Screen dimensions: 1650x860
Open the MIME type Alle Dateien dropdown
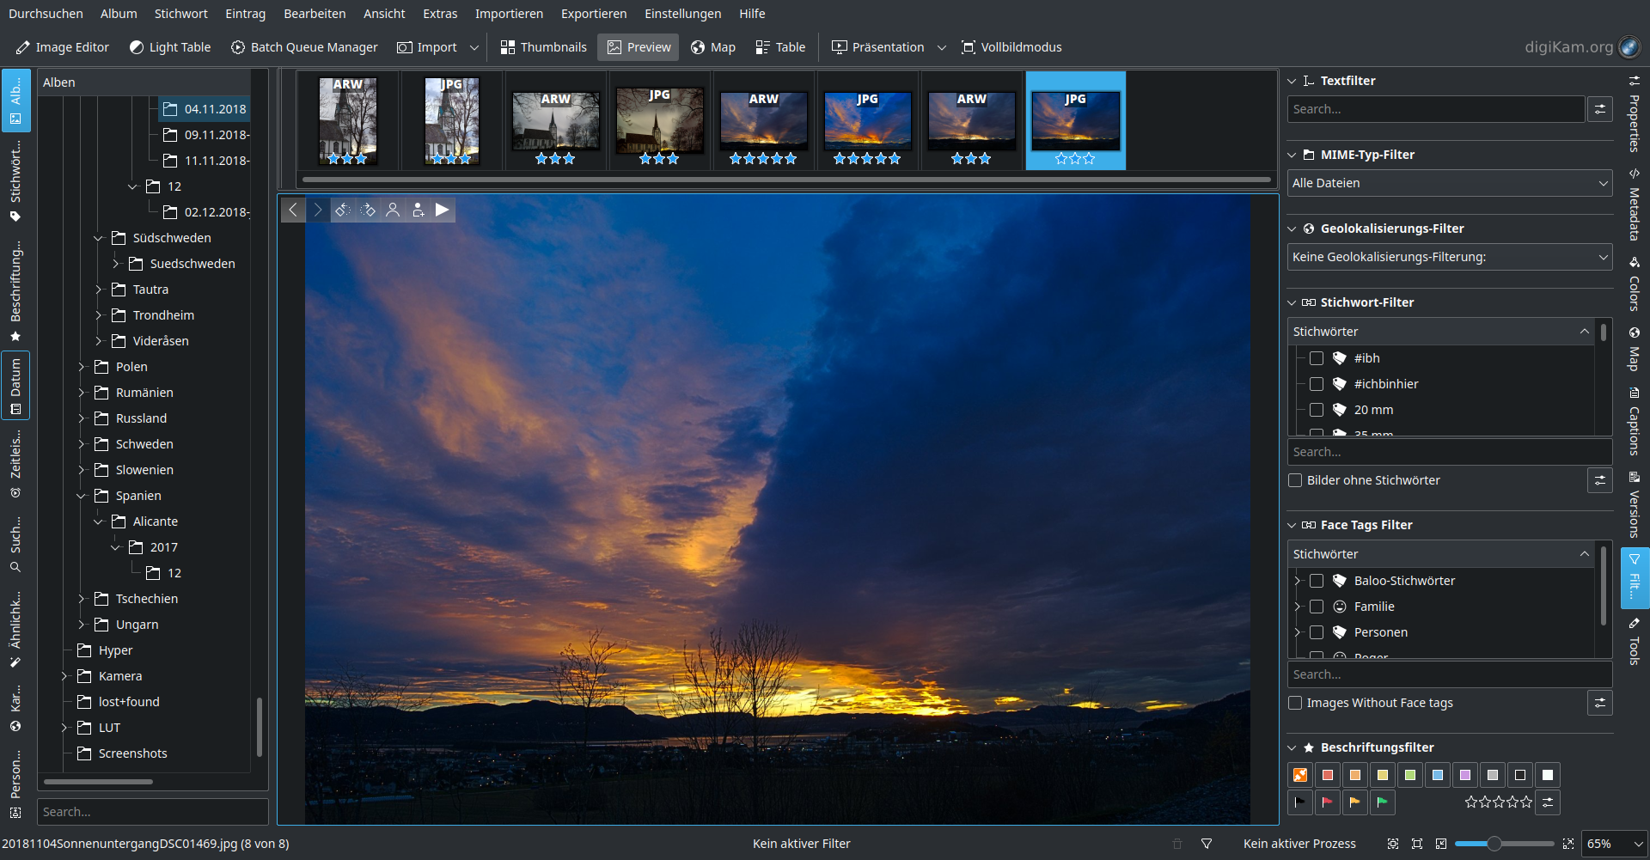(x=1450, y=183)
